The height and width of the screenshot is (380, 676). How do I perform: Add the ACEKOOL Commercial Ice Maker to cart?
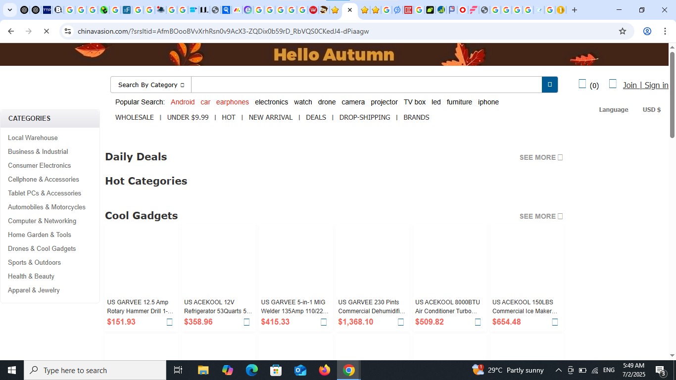[x=555, y=322]
